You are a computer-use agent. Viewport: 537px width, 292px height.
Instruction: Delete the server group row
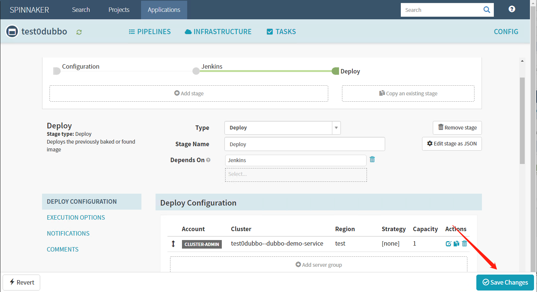(464, 244)
